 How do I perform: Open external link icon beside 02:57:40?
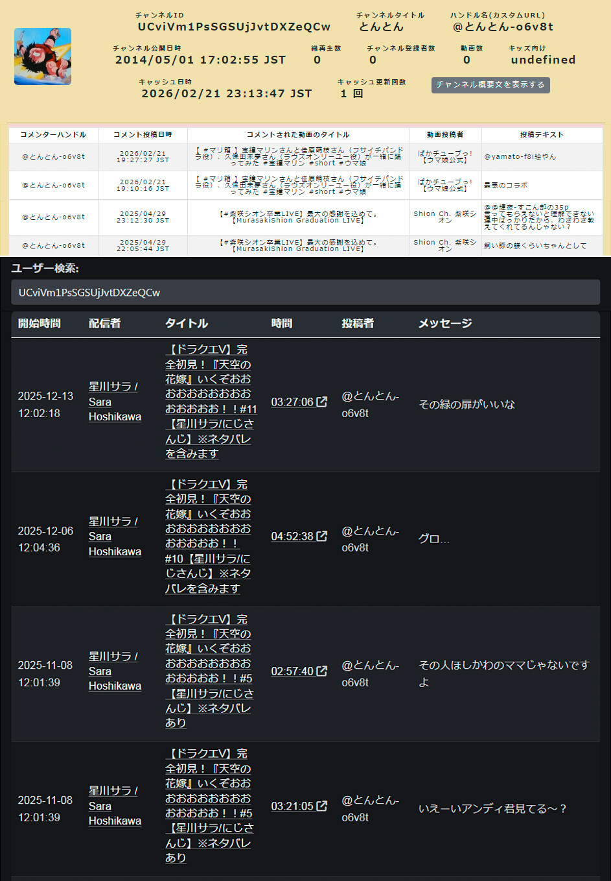(x=322, y=671)
